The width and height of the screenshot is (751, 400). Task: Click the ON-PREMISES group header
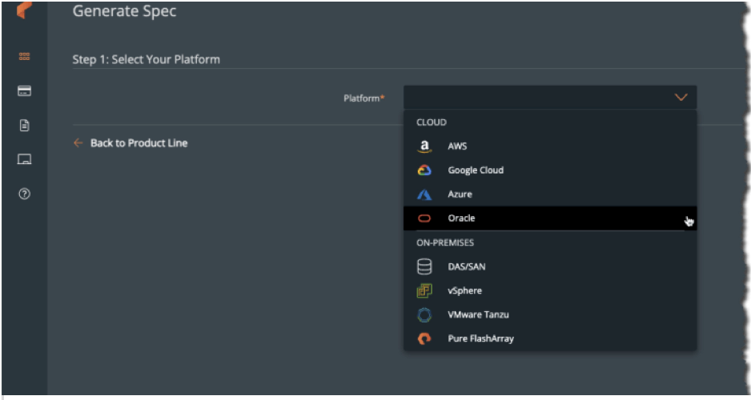point(444,242)
